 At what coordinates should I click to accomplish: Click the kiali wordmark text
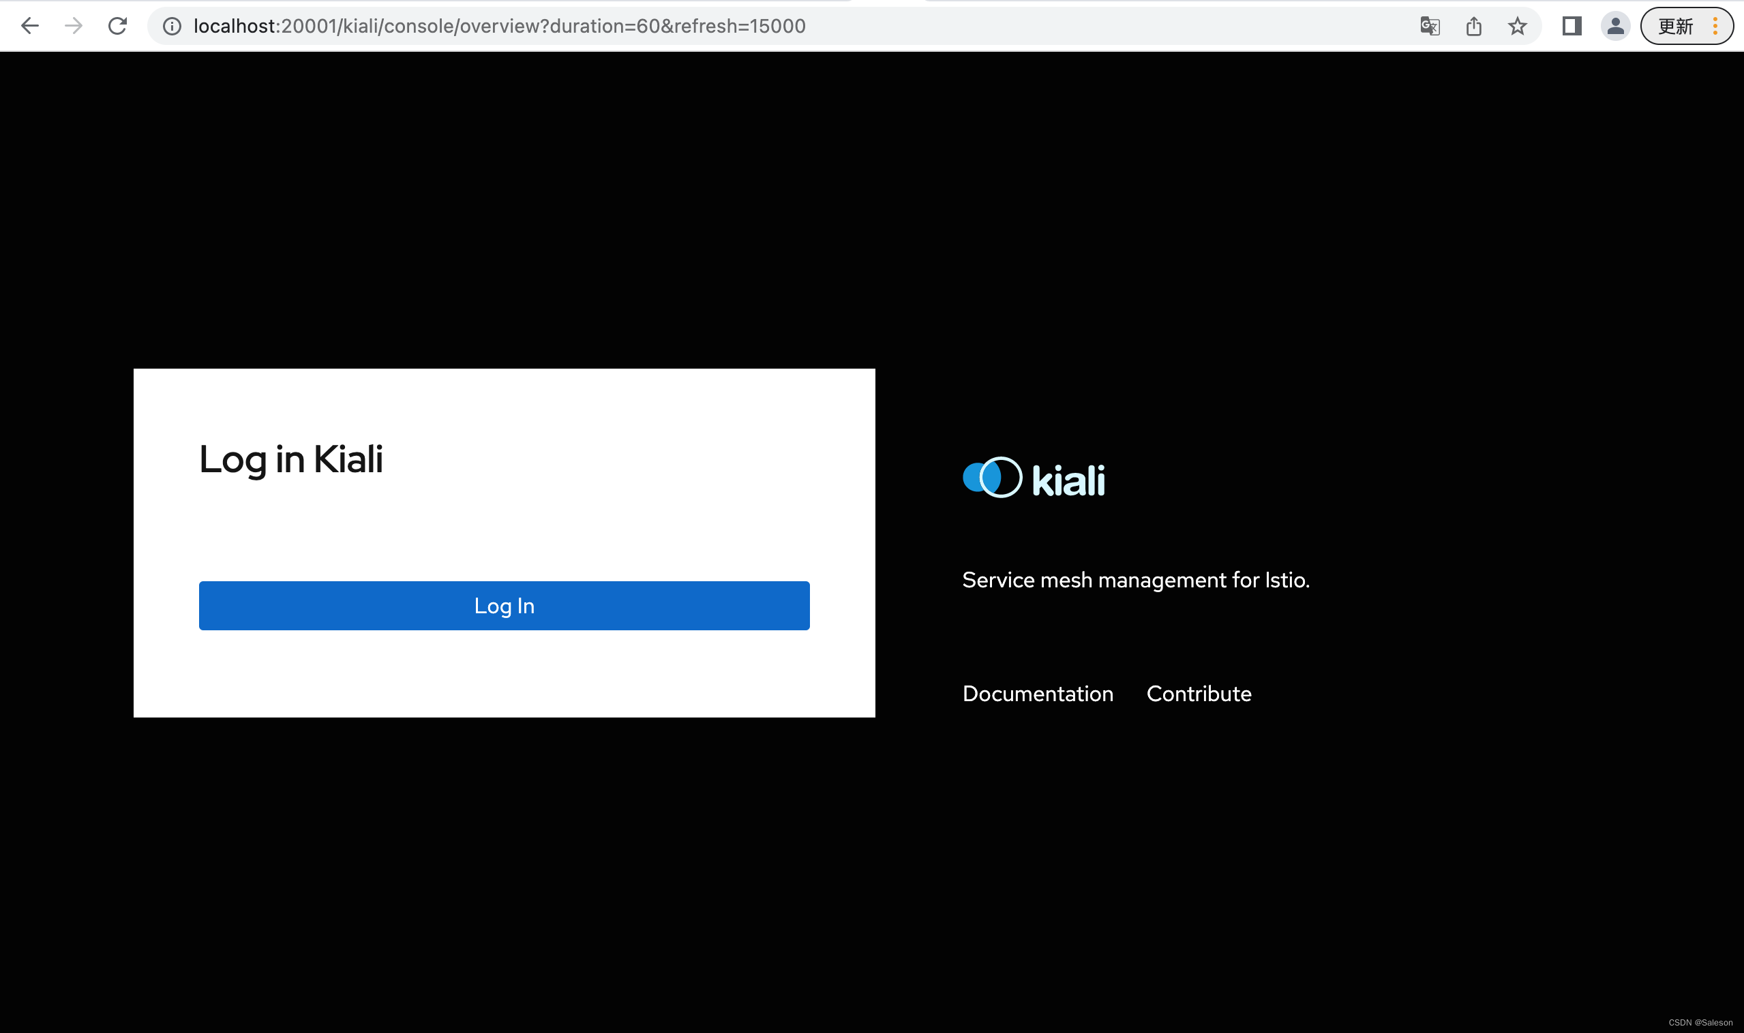1068,480
